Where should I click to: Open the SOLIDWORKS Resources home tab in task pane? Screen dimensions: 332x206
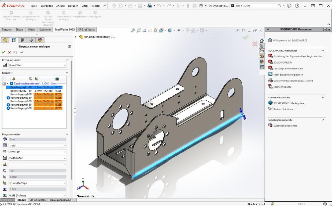click(262, 41)
